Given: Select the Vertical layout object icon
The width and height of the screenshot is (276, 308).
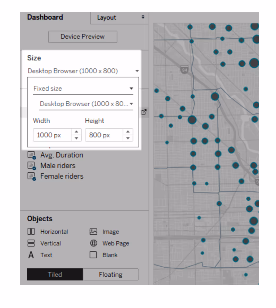Looking at the screenshot, I should 31,243.
